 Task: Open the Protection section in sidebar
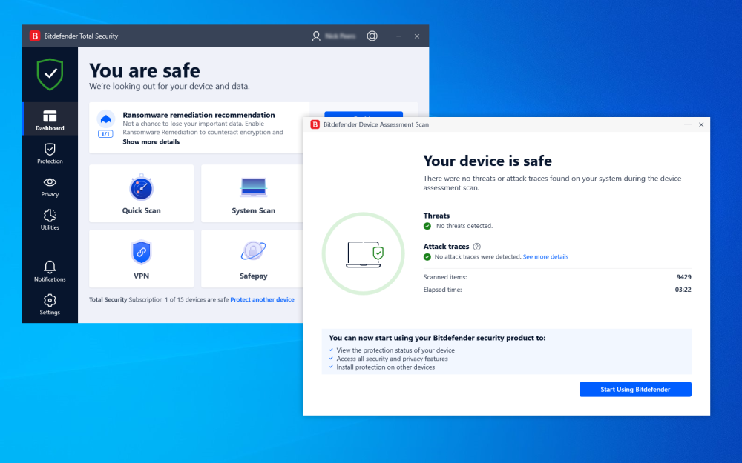pyautogui.click(x=50, y=153)
